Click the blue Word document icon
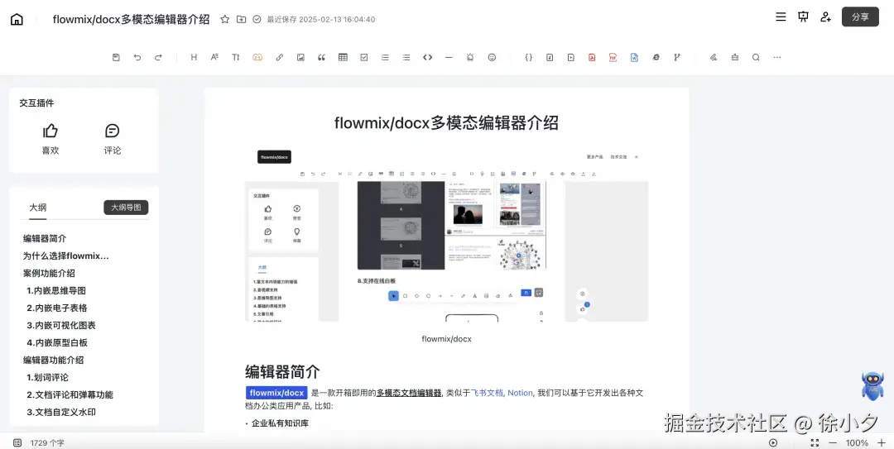 [x=634, y=58]
